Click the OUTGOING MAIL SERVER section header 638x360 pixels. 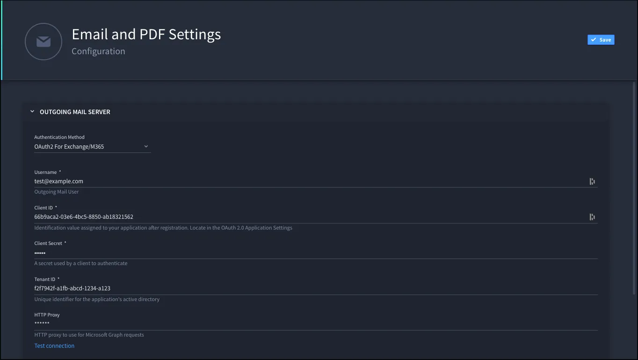click(75, 112)
